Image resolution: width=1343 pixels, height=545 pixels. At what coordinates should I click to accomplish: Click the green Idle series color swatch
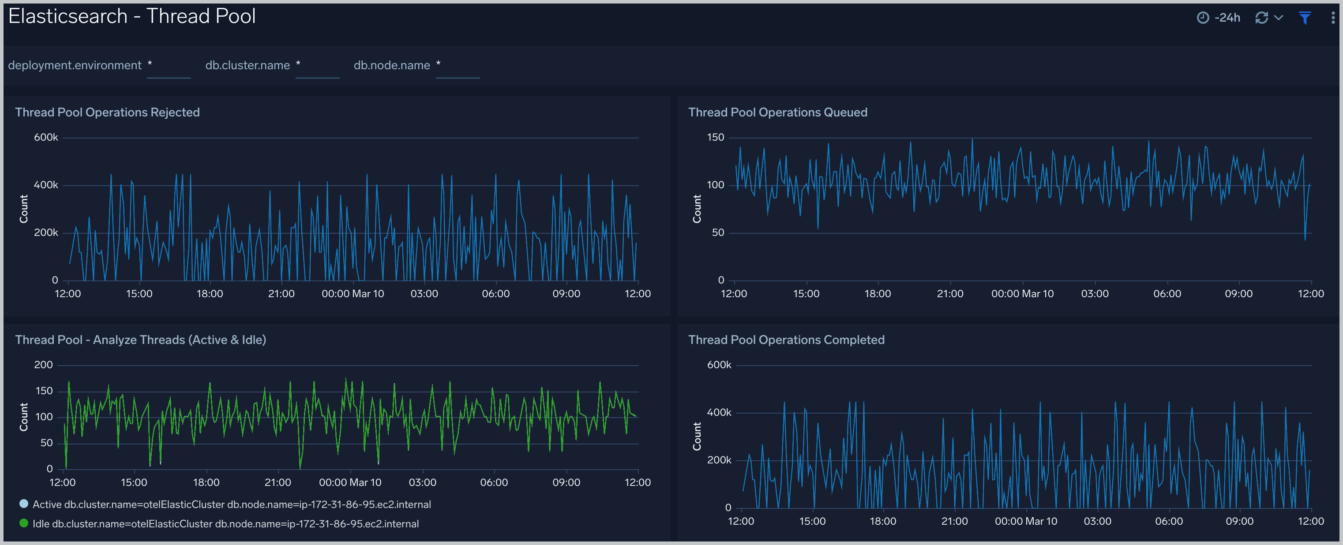(23, 524)
